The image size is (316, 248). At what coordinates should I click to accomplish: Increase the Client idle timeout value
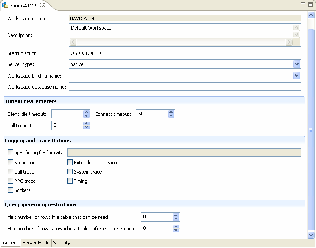tap(87, 112)
